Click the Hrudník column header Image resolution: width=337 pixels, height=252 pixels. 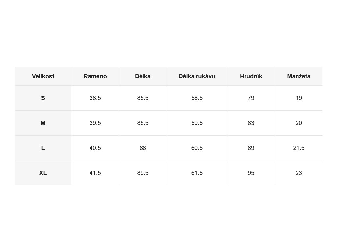click(x=251, y=76)
